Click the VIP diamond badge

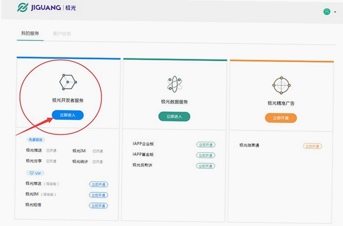click(35, 173)
